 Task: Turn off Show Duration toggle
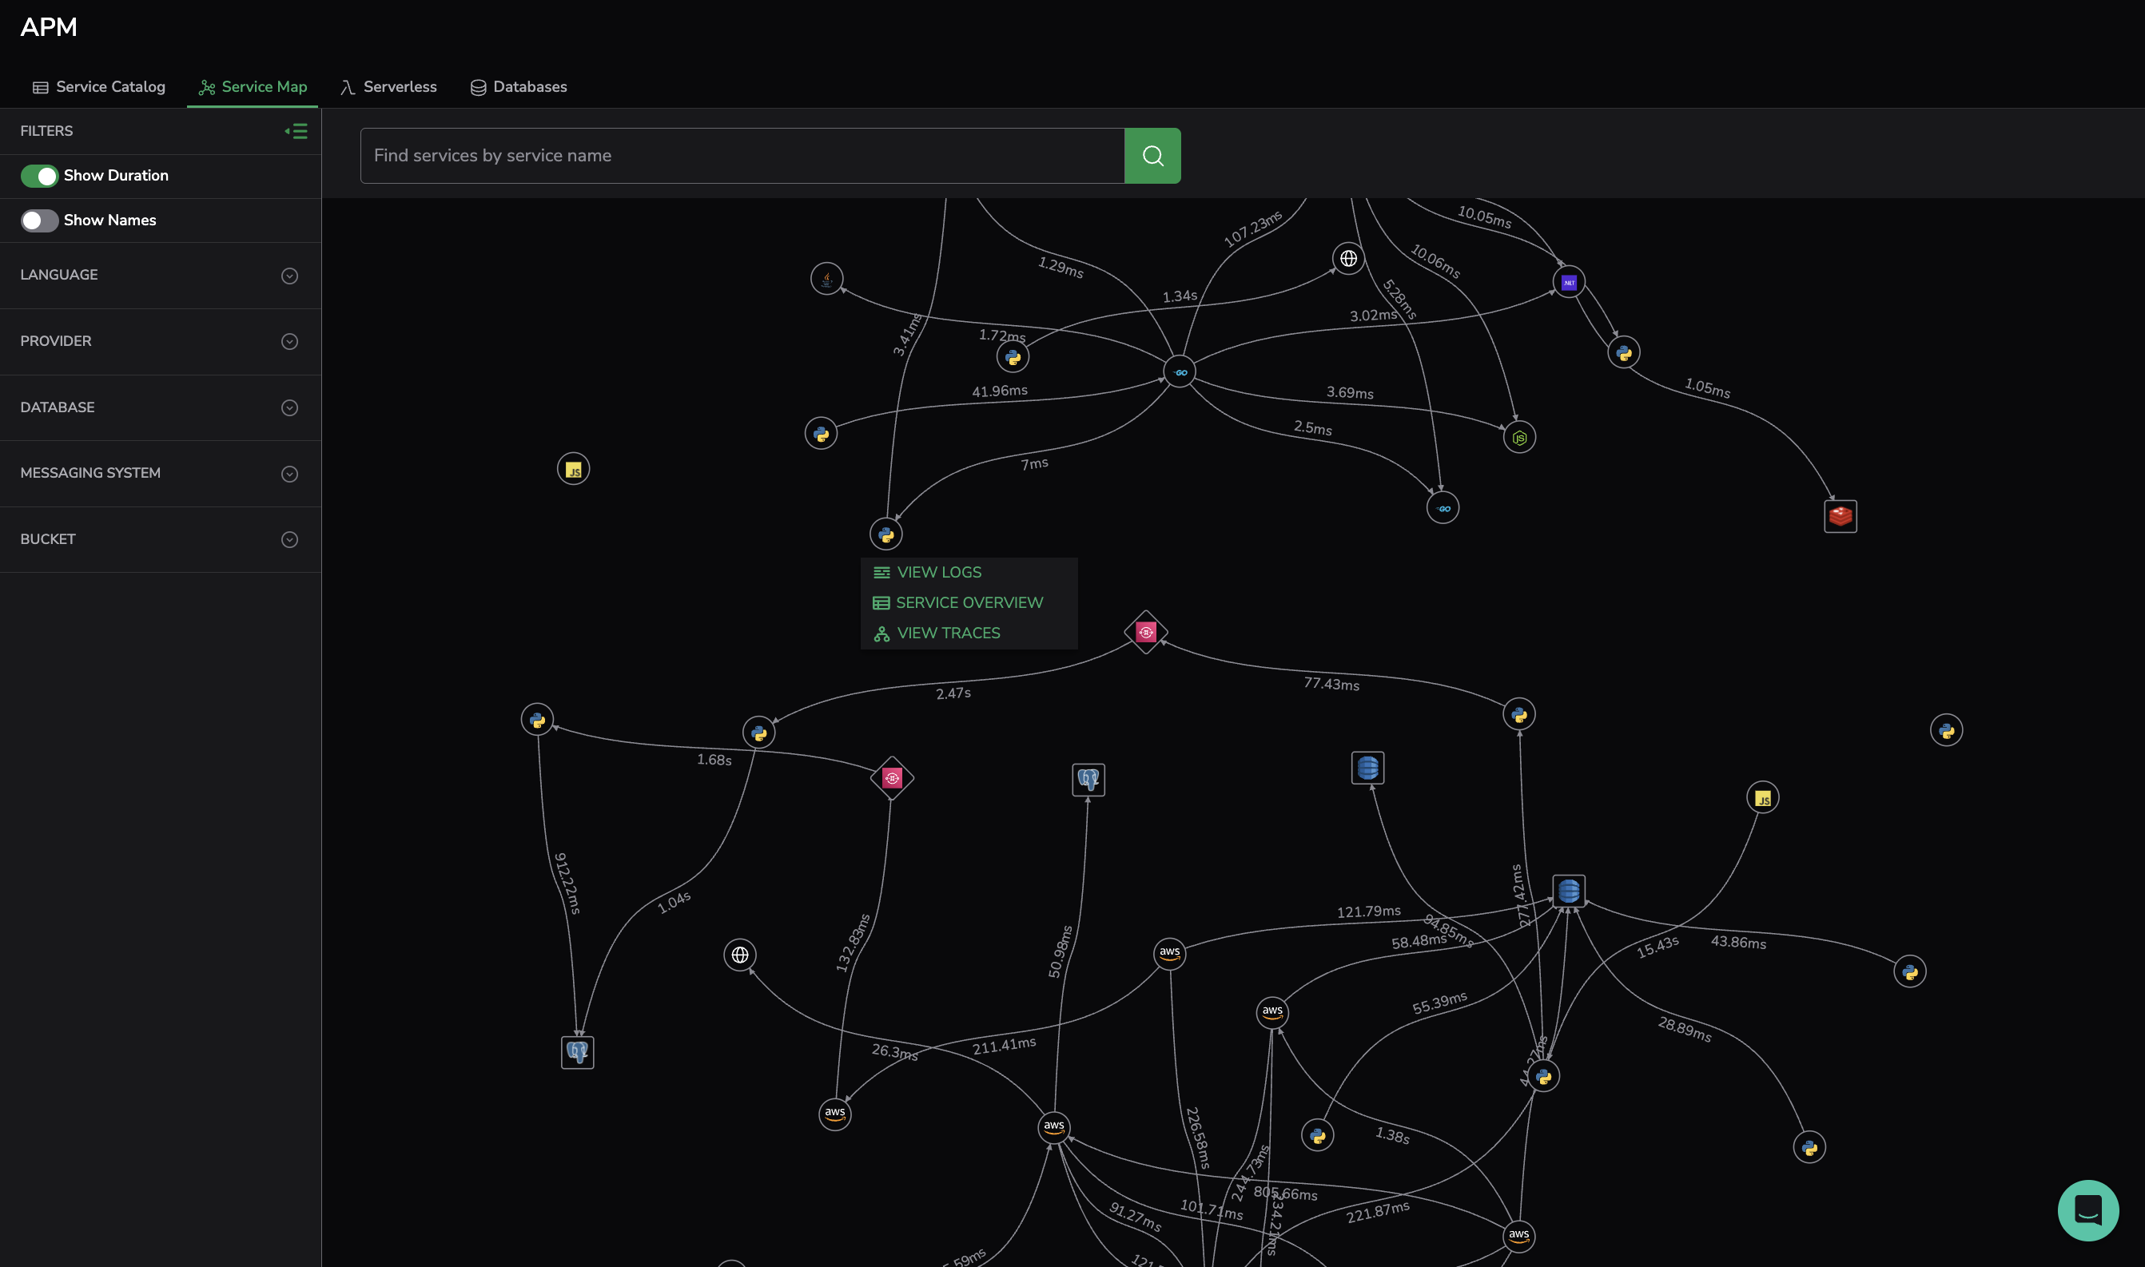click(39, 176)
